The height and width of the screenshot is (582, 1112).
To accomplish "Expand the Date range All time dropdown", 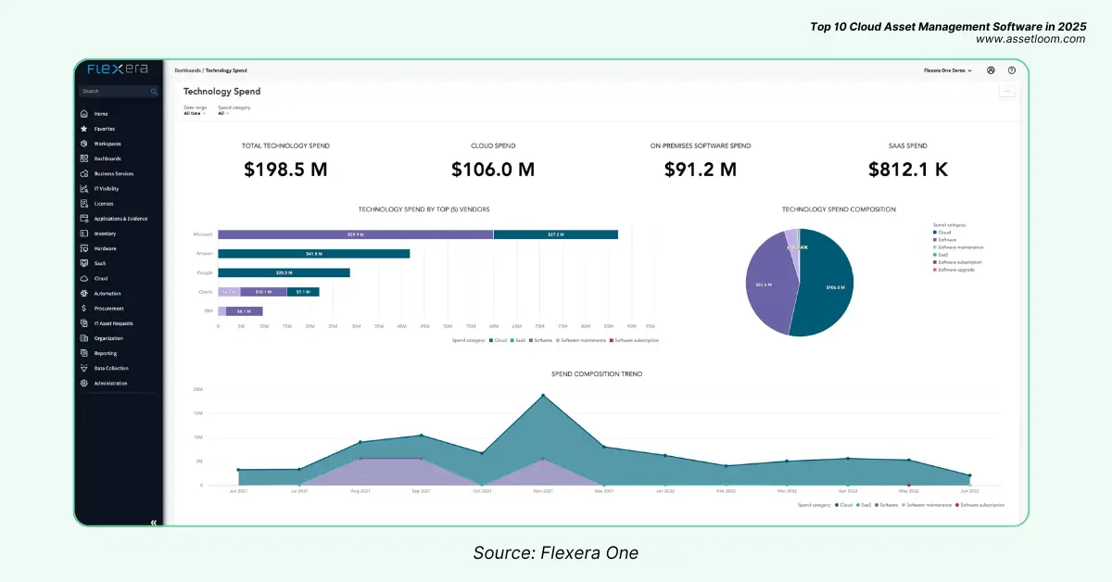I will (195, 113).
